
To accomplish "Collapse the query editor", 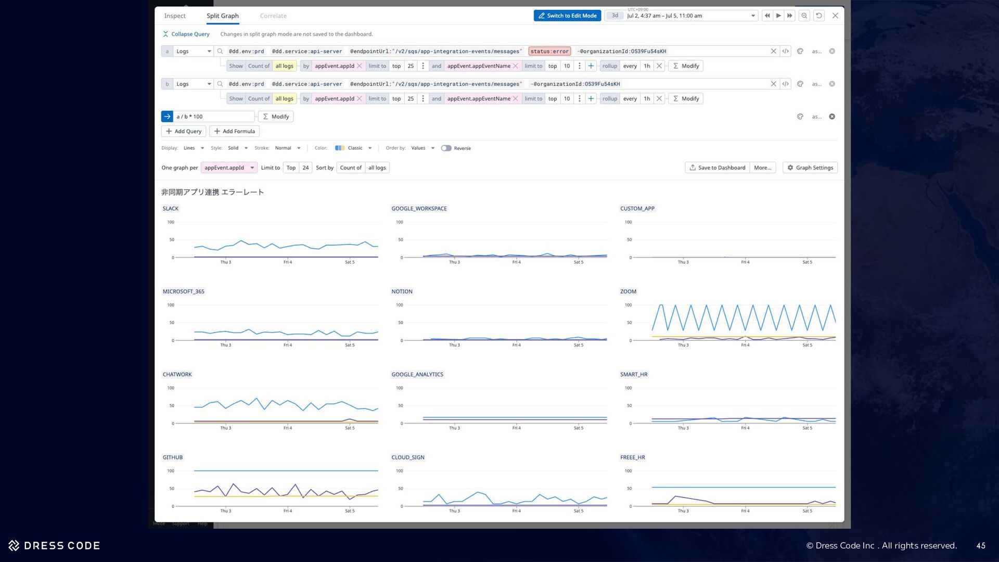I will pos(186,34).
